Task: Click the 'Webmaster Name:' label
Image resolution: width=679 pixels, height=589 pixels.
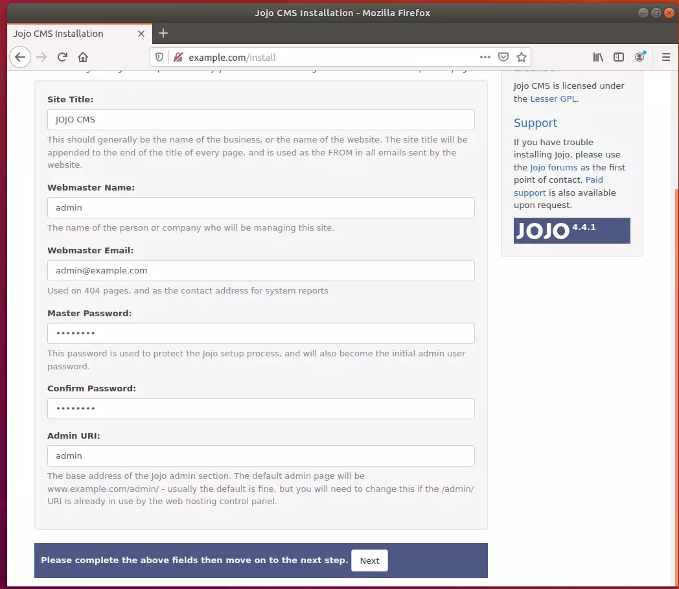Action: click(x=91, y=187)
